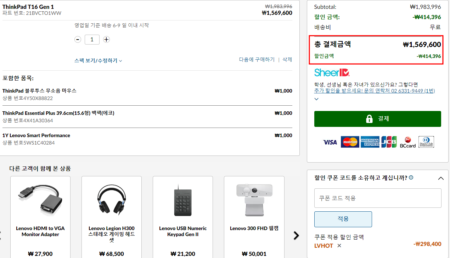Expand 스펙 보기/수정하기 details
The image size is (450, 258).
pyautogui.click(x=98, y=60)
